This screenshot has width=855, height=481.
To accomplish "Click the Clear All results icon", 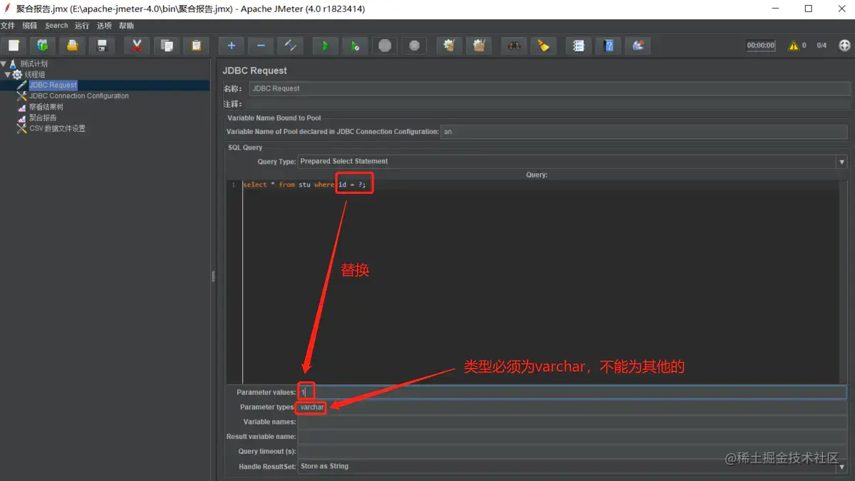I will [x=479, y=46].
